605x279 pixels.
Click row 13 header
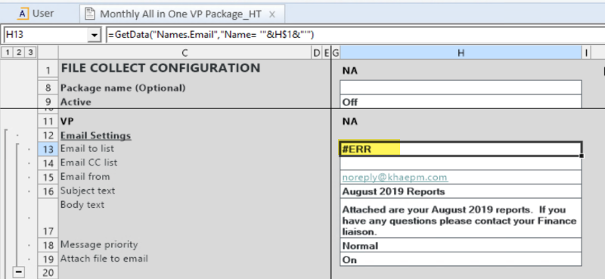[48, 149]
